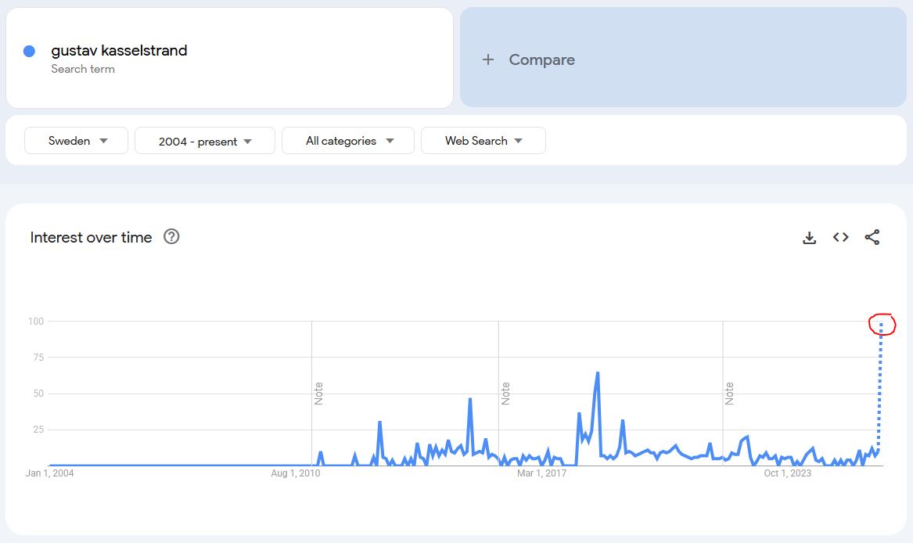913x543 pixels.
Task: Click the 25 value on the y-axis
Action: click(38, 430)
